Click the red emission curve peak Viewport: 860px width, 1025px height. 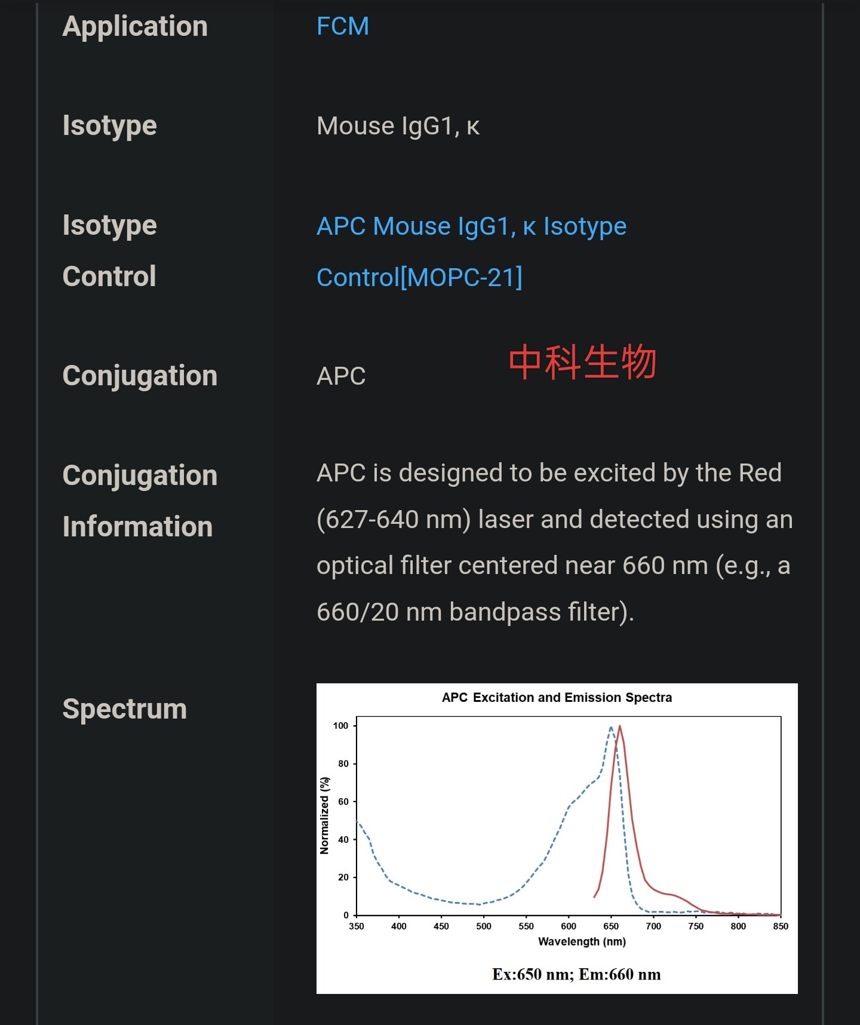[620, 728]
